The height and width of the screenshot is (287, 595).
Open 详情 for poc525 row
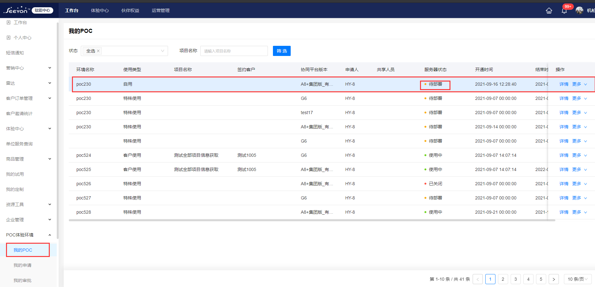(564, 169)
